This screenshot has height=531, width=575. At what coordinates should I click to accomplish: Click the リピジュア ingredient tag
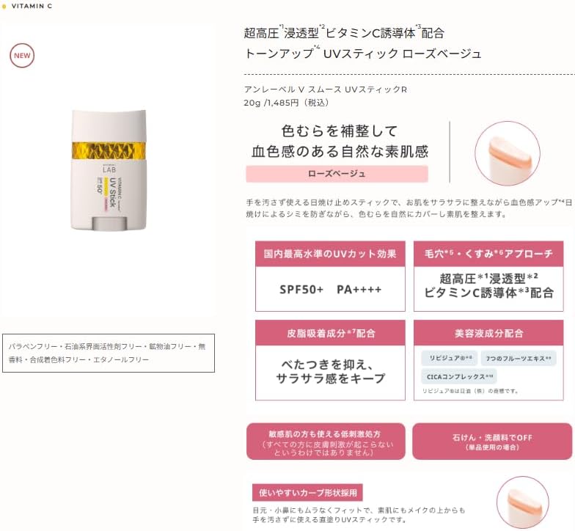coord(449,358)
